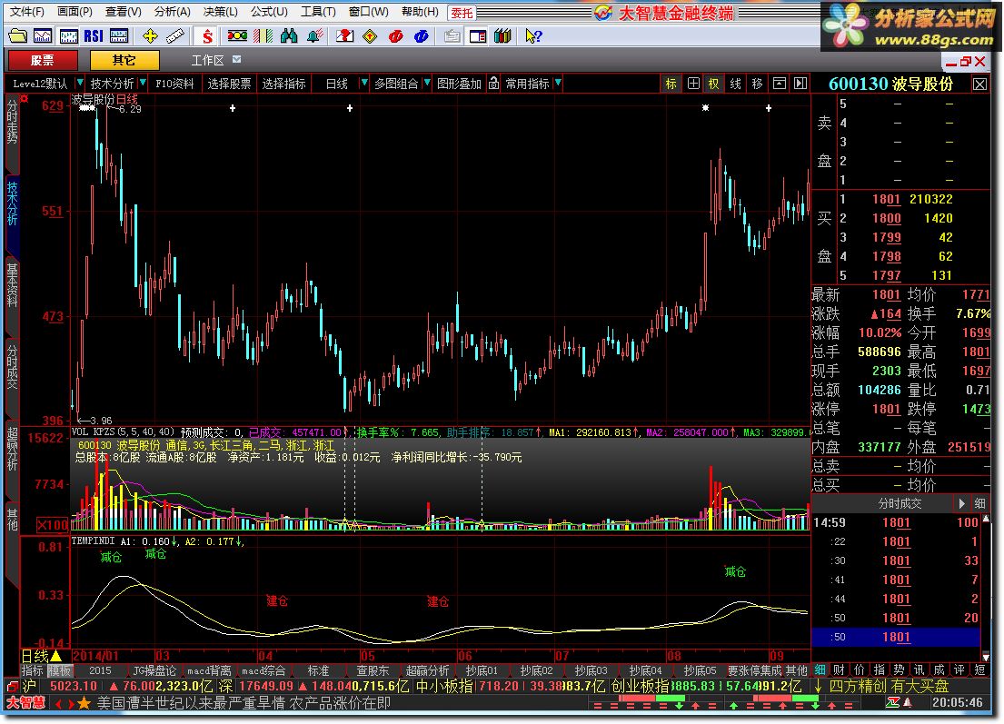
Task: Open the 日线 period dropdown arrow
Action: coord(364,83)
